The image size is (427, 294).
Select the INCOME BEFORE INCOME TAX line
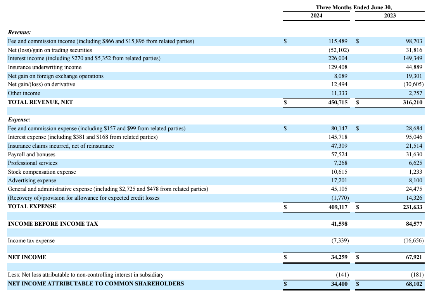43,224
